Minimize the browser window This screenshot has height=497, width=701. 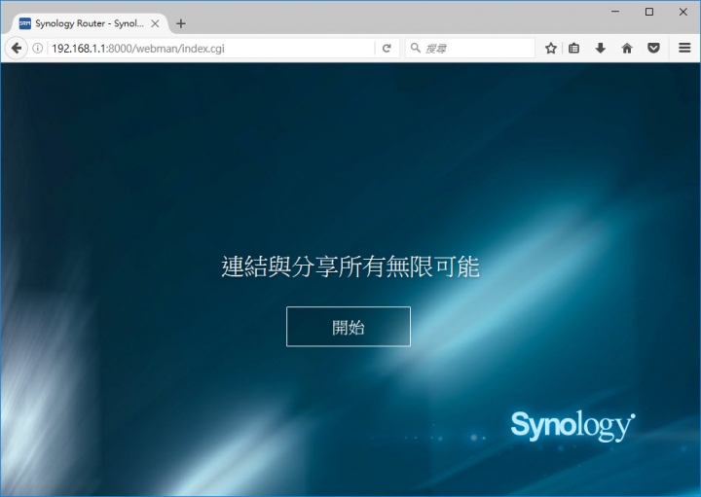pyautogui.click(x=615, y=12)
